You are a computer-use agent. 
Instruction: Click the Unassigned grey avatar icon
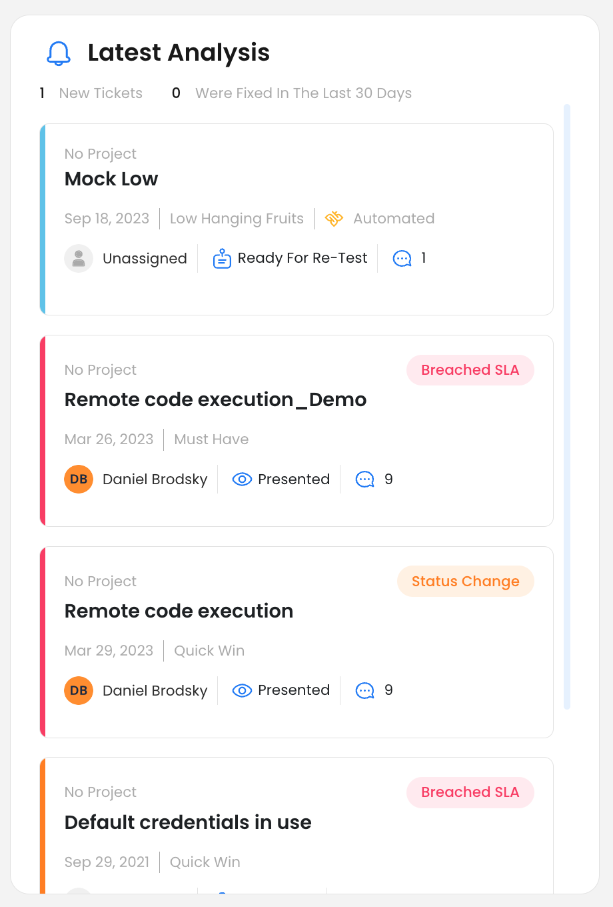[x=79, y=259]
